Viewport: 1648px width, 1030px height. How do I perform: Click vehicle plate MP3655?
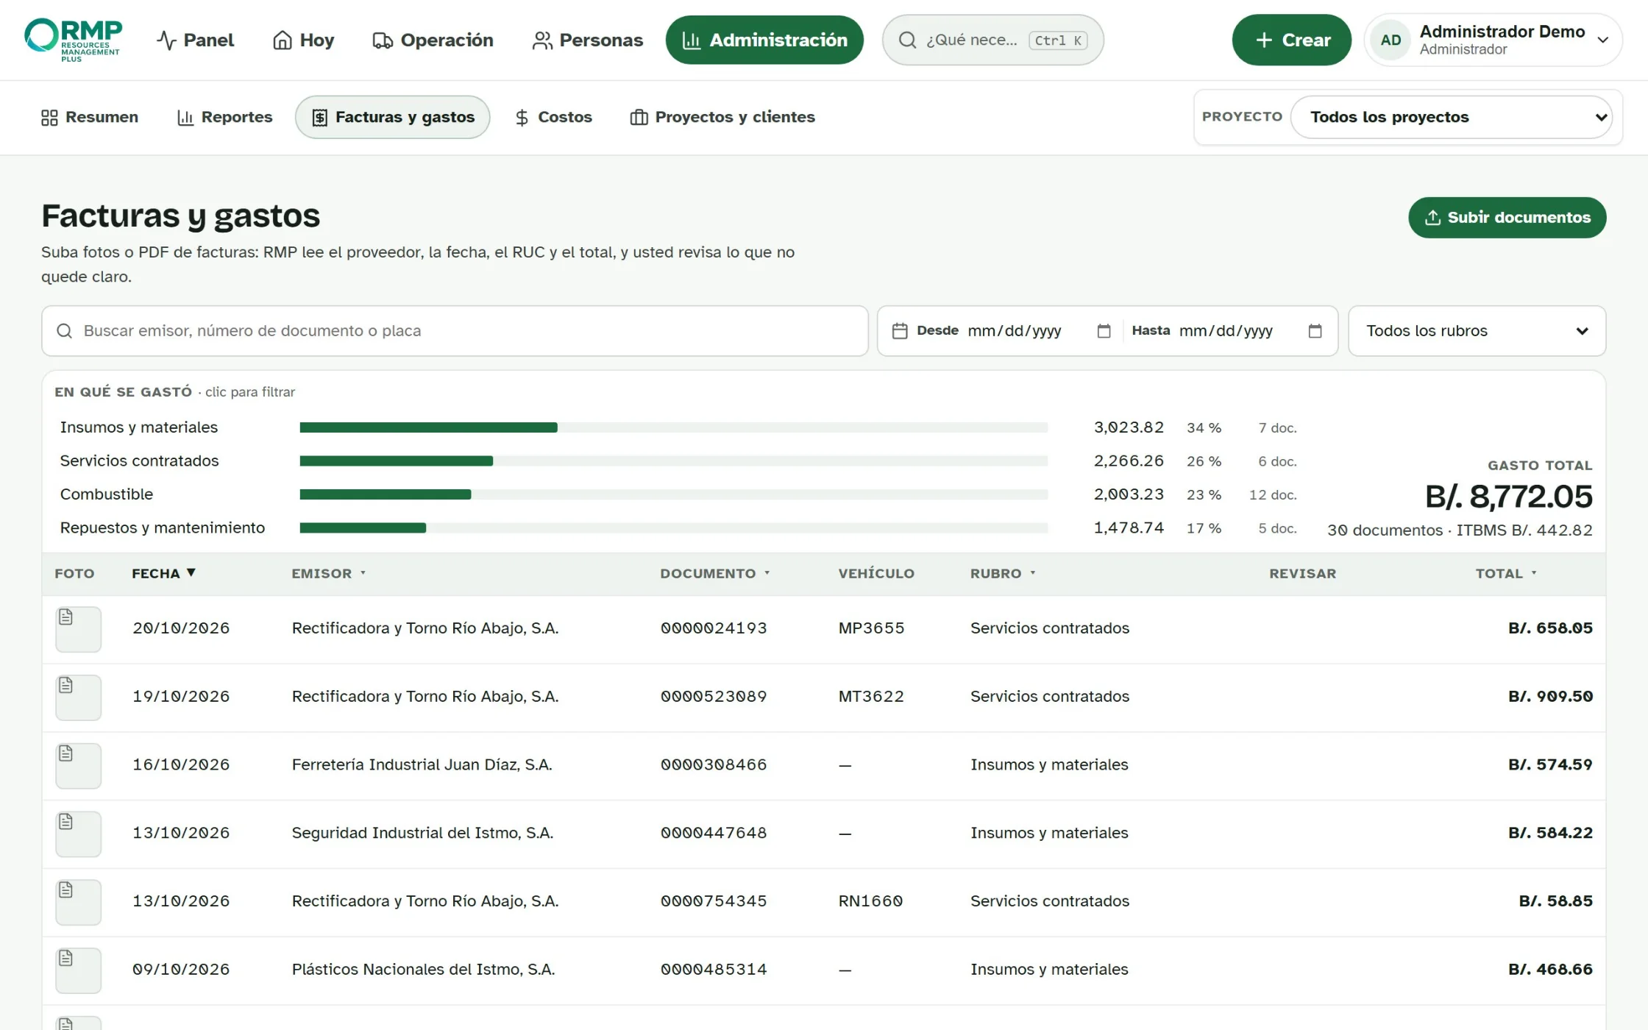point(871,628)
